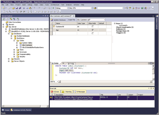159x115 pixels.
Task: Open the File menu
Action: point(3,5)
